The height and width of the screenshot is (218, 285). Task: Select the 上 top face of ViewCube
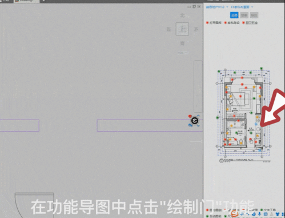pos(182,29)
